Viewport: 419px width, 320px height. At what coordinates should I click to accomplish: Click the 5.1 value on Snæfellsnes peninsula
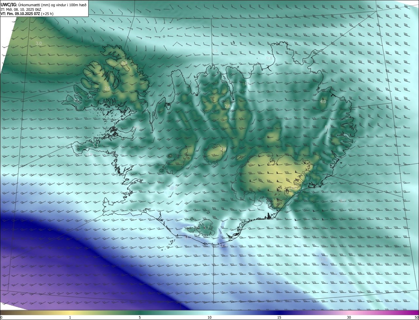point(96,146)
